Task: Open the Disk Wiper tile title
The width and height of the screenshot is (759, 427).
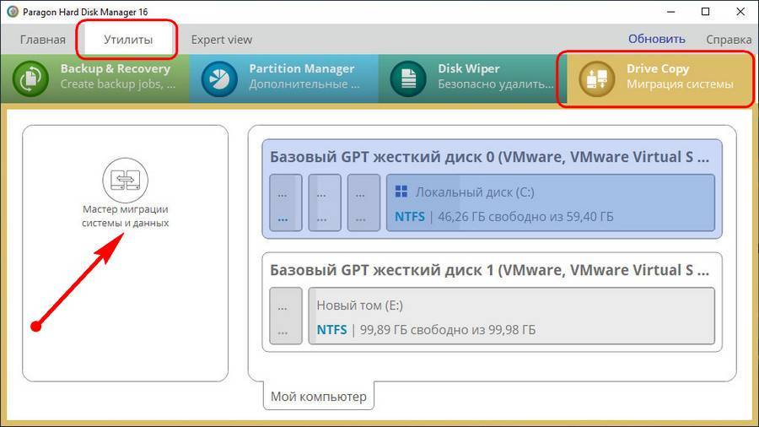Action: [469, 68]
